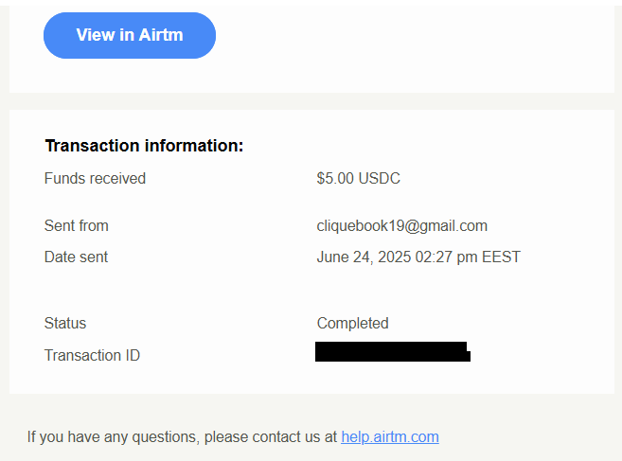Click the Sent from label
Image resolution: width=622 pixels, height=461 pixels.
point(76,225)
